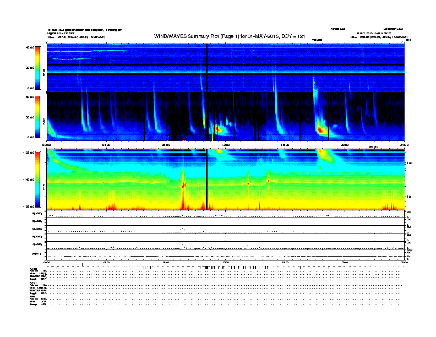
Task: Click the THR status header in bottom table
Action: [x=32, y=296]
